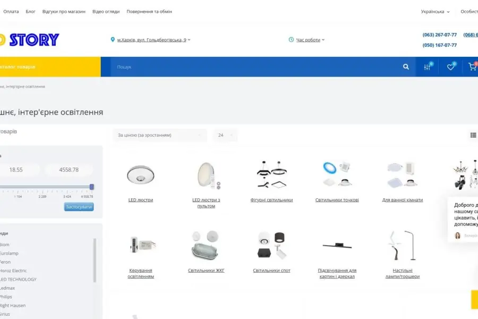The height and width of the screenshot is (319, 478).
Task: Go to Повернення та обмін page
Action: point(149,11)
